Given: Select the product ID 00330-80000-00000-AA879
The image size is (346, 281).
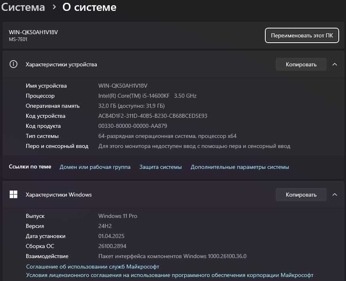Looking at the screenshot, I should (x=133, y=126).
